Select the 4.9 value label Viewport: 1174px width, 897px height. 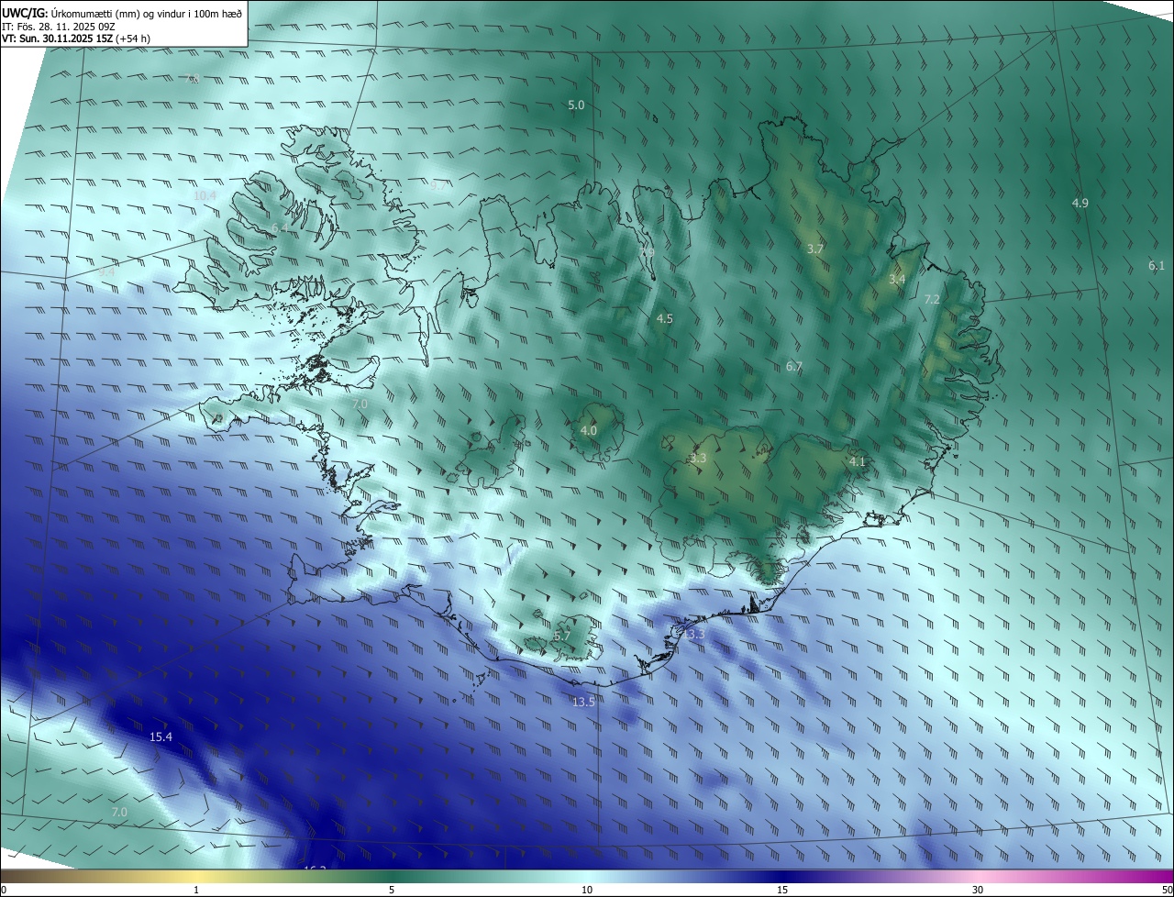[1080, 203]
